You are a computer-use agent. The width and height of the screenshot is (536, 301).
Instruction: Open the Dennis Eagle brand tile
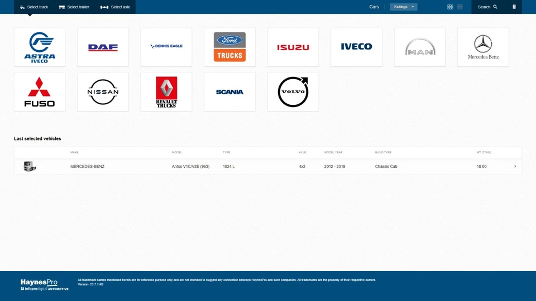[x=166, y=47]
